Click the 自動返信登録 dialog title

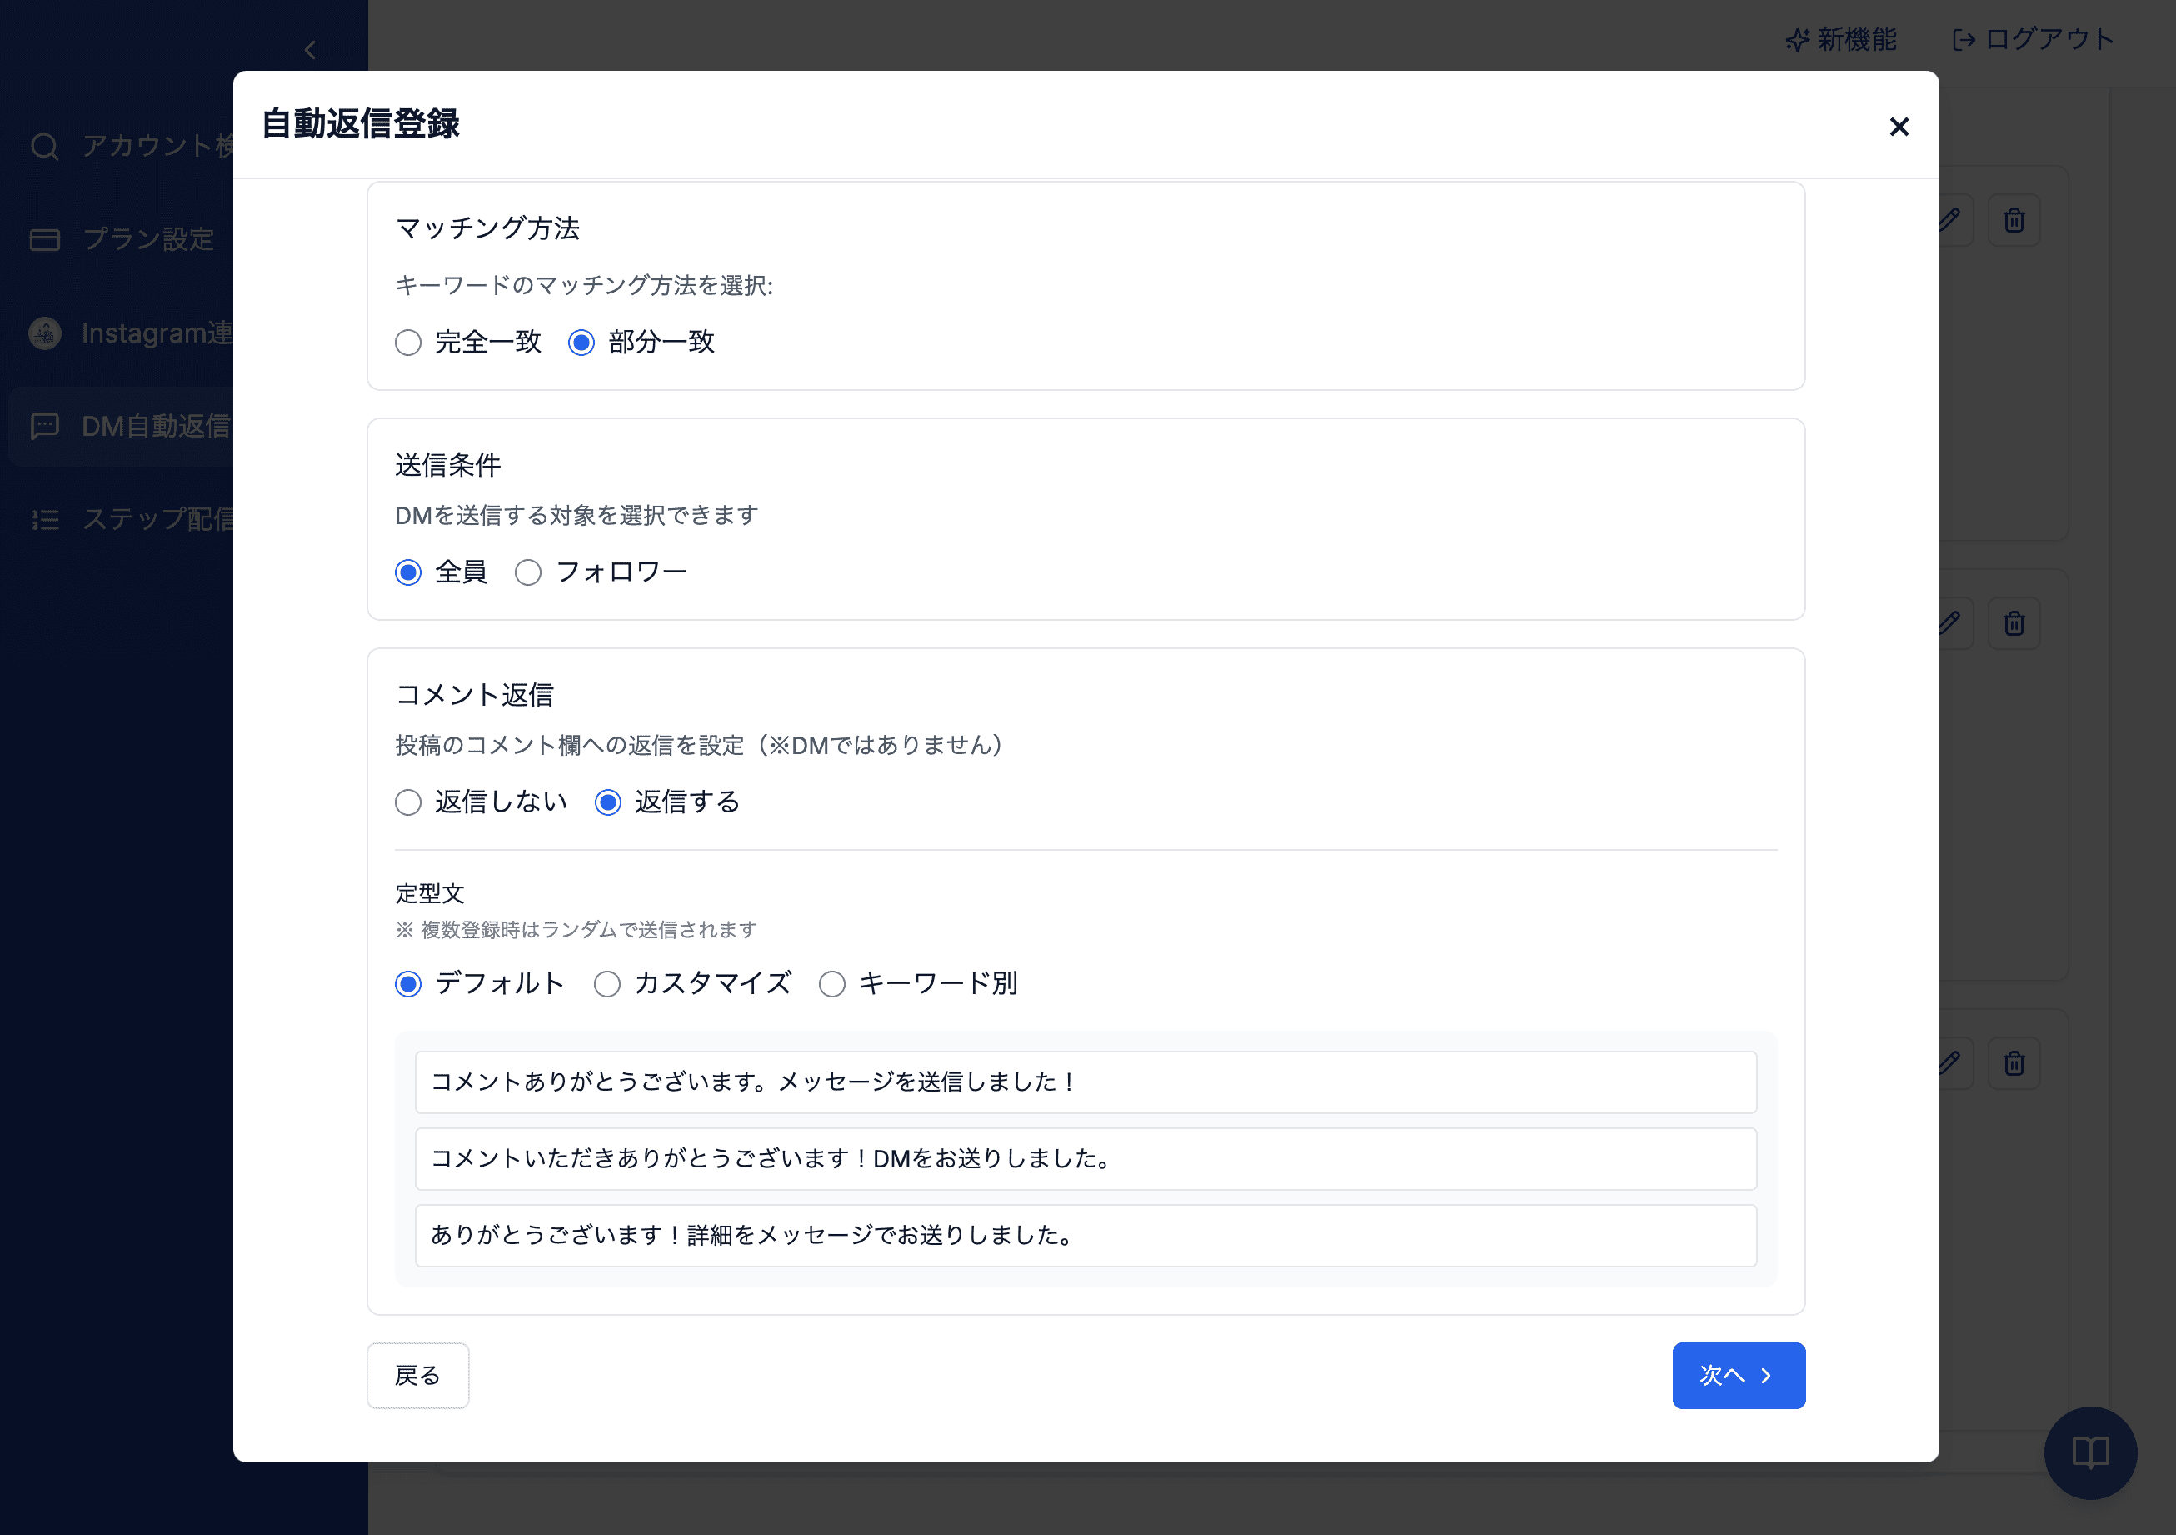tap(360, 124)
